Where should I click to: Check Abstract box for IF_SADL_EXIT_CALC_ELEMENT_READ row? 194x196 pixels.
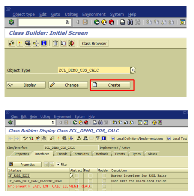77,181
